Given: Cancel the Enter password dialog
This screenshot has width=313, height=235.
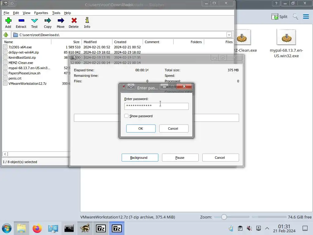Looking at the screenshot, I should click(x=174, y=129).
